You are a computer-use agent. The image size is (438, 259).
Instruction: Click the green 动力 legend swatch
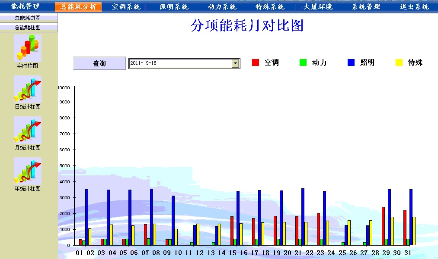(x=303, y=62)
